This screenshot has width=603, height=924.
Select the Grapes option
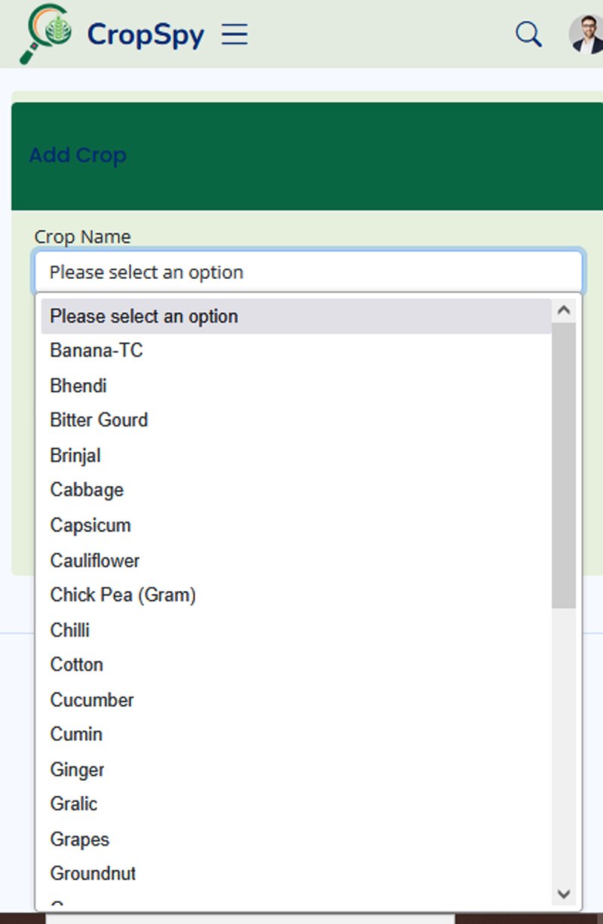tap(80, 839)
